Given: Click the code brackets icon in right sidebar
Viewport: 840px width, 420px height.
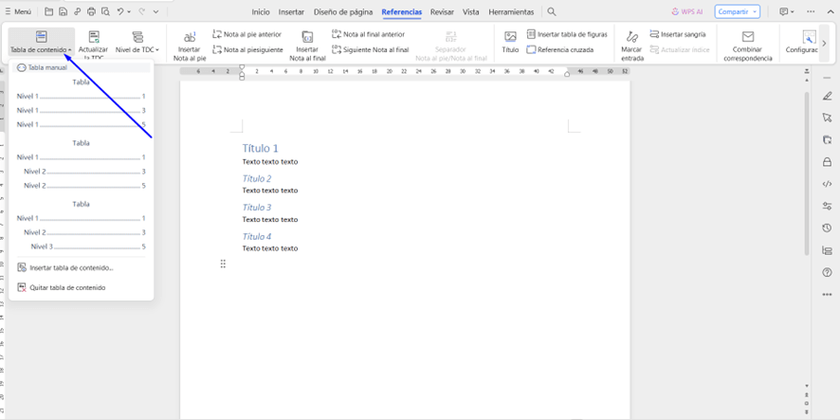Looking at the screenshot, I should (x=827, y=184).
